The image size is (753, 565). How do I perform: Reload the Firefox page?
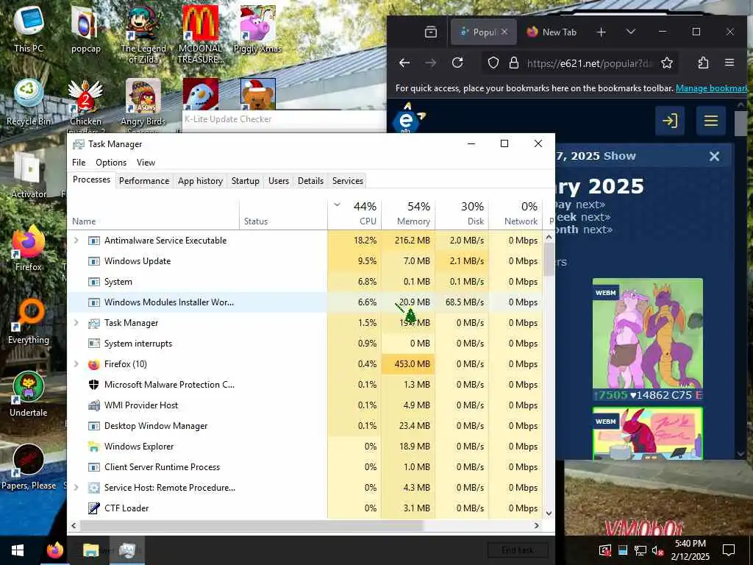457,63
